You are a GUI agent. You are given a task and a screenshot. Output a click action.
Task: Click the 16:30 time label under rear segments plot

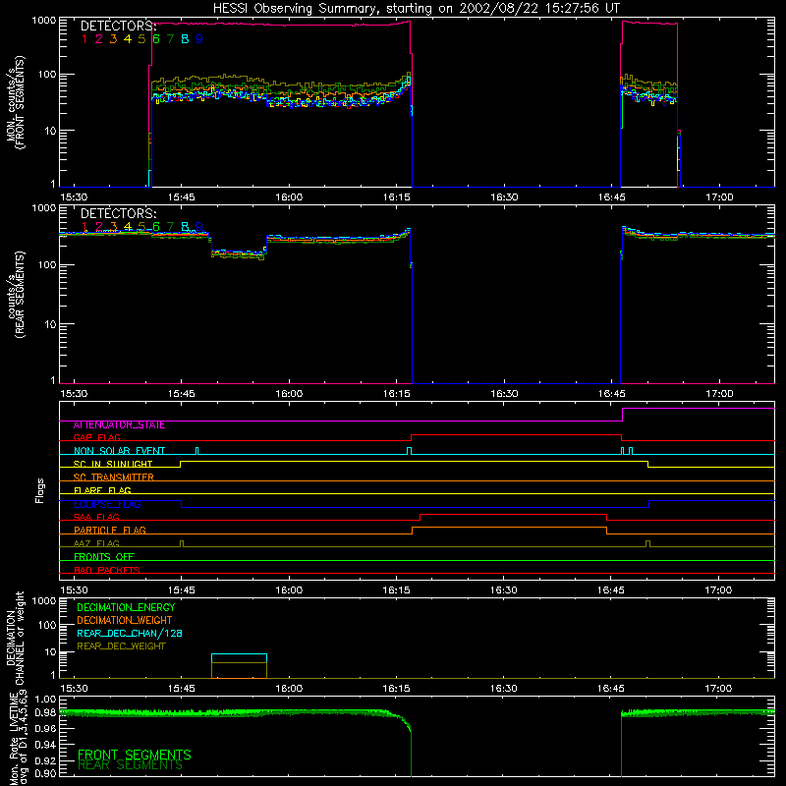(504, 394)
